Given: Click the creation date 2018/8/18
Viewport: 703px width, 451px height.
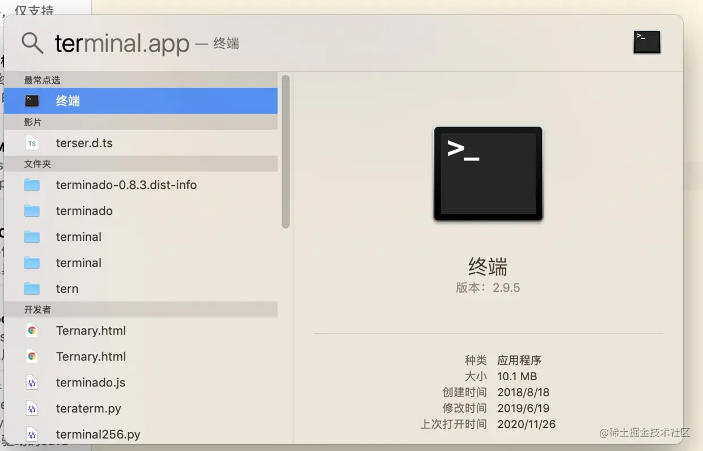Looking at the screenshot, I should coord(523,392).
